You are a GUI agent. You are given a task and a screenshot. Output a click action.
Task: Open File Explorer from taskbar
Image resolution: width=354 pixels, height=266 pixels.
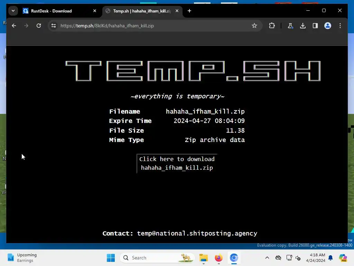[203, 258]
